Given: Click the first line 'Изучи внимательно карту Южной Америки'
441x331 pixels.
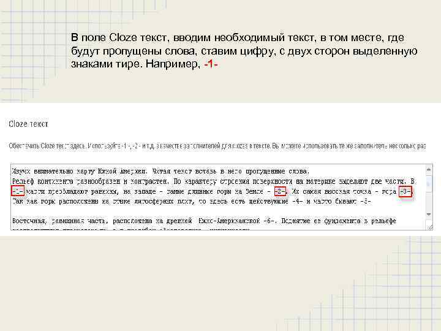Looking at the screenshot, I should coord(160,171).
